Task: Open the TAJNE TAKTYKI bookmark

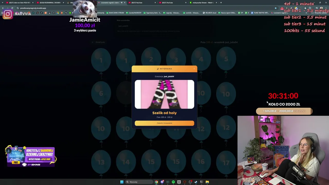Action: click(260, 13)
